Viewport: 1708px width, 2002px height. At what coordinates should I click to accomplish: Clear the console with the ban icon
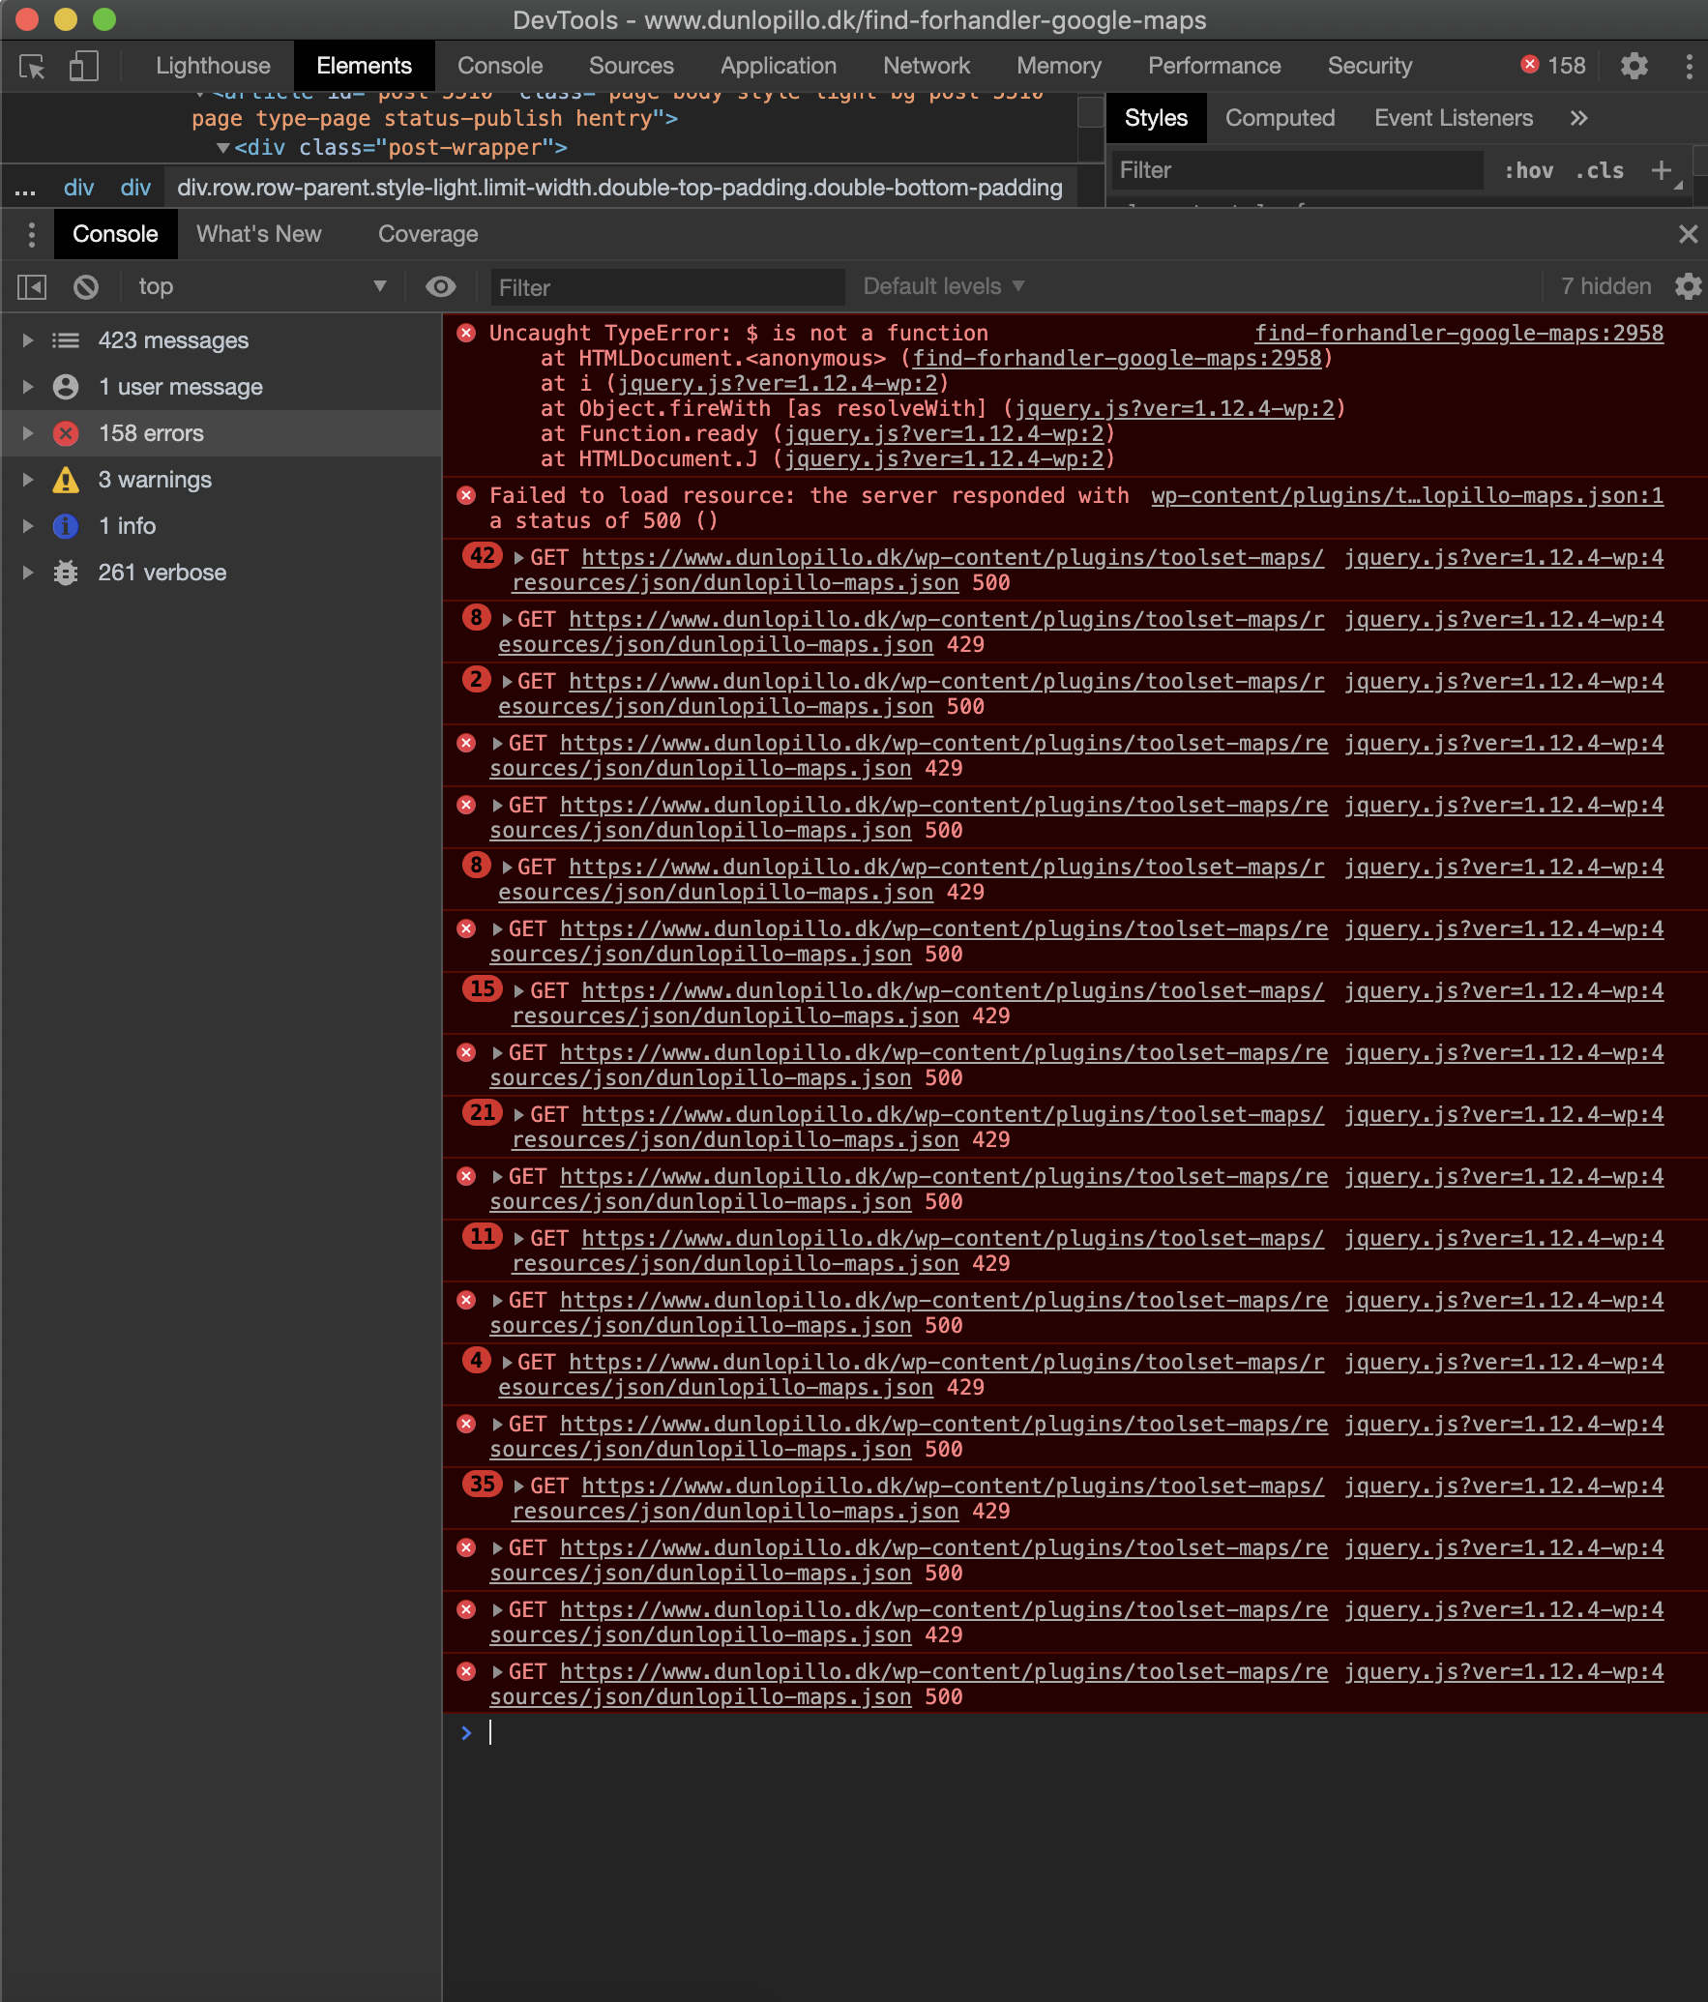click(86, 286)
